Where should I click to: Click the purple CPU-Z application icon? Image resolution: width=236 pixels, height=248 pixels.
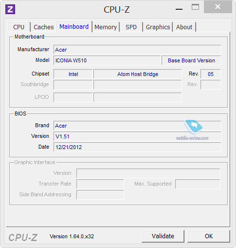(10, 9)
